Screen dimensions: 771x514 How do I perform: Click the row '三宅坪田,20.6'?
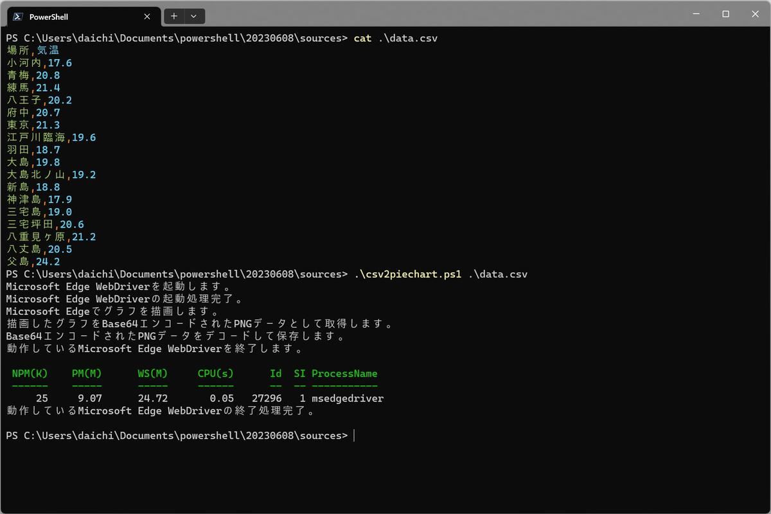45,224
